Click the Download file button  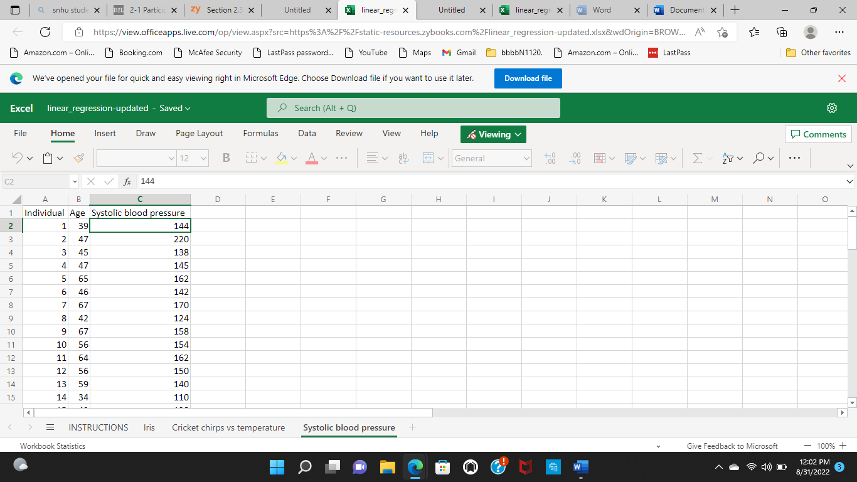(528, 78)
